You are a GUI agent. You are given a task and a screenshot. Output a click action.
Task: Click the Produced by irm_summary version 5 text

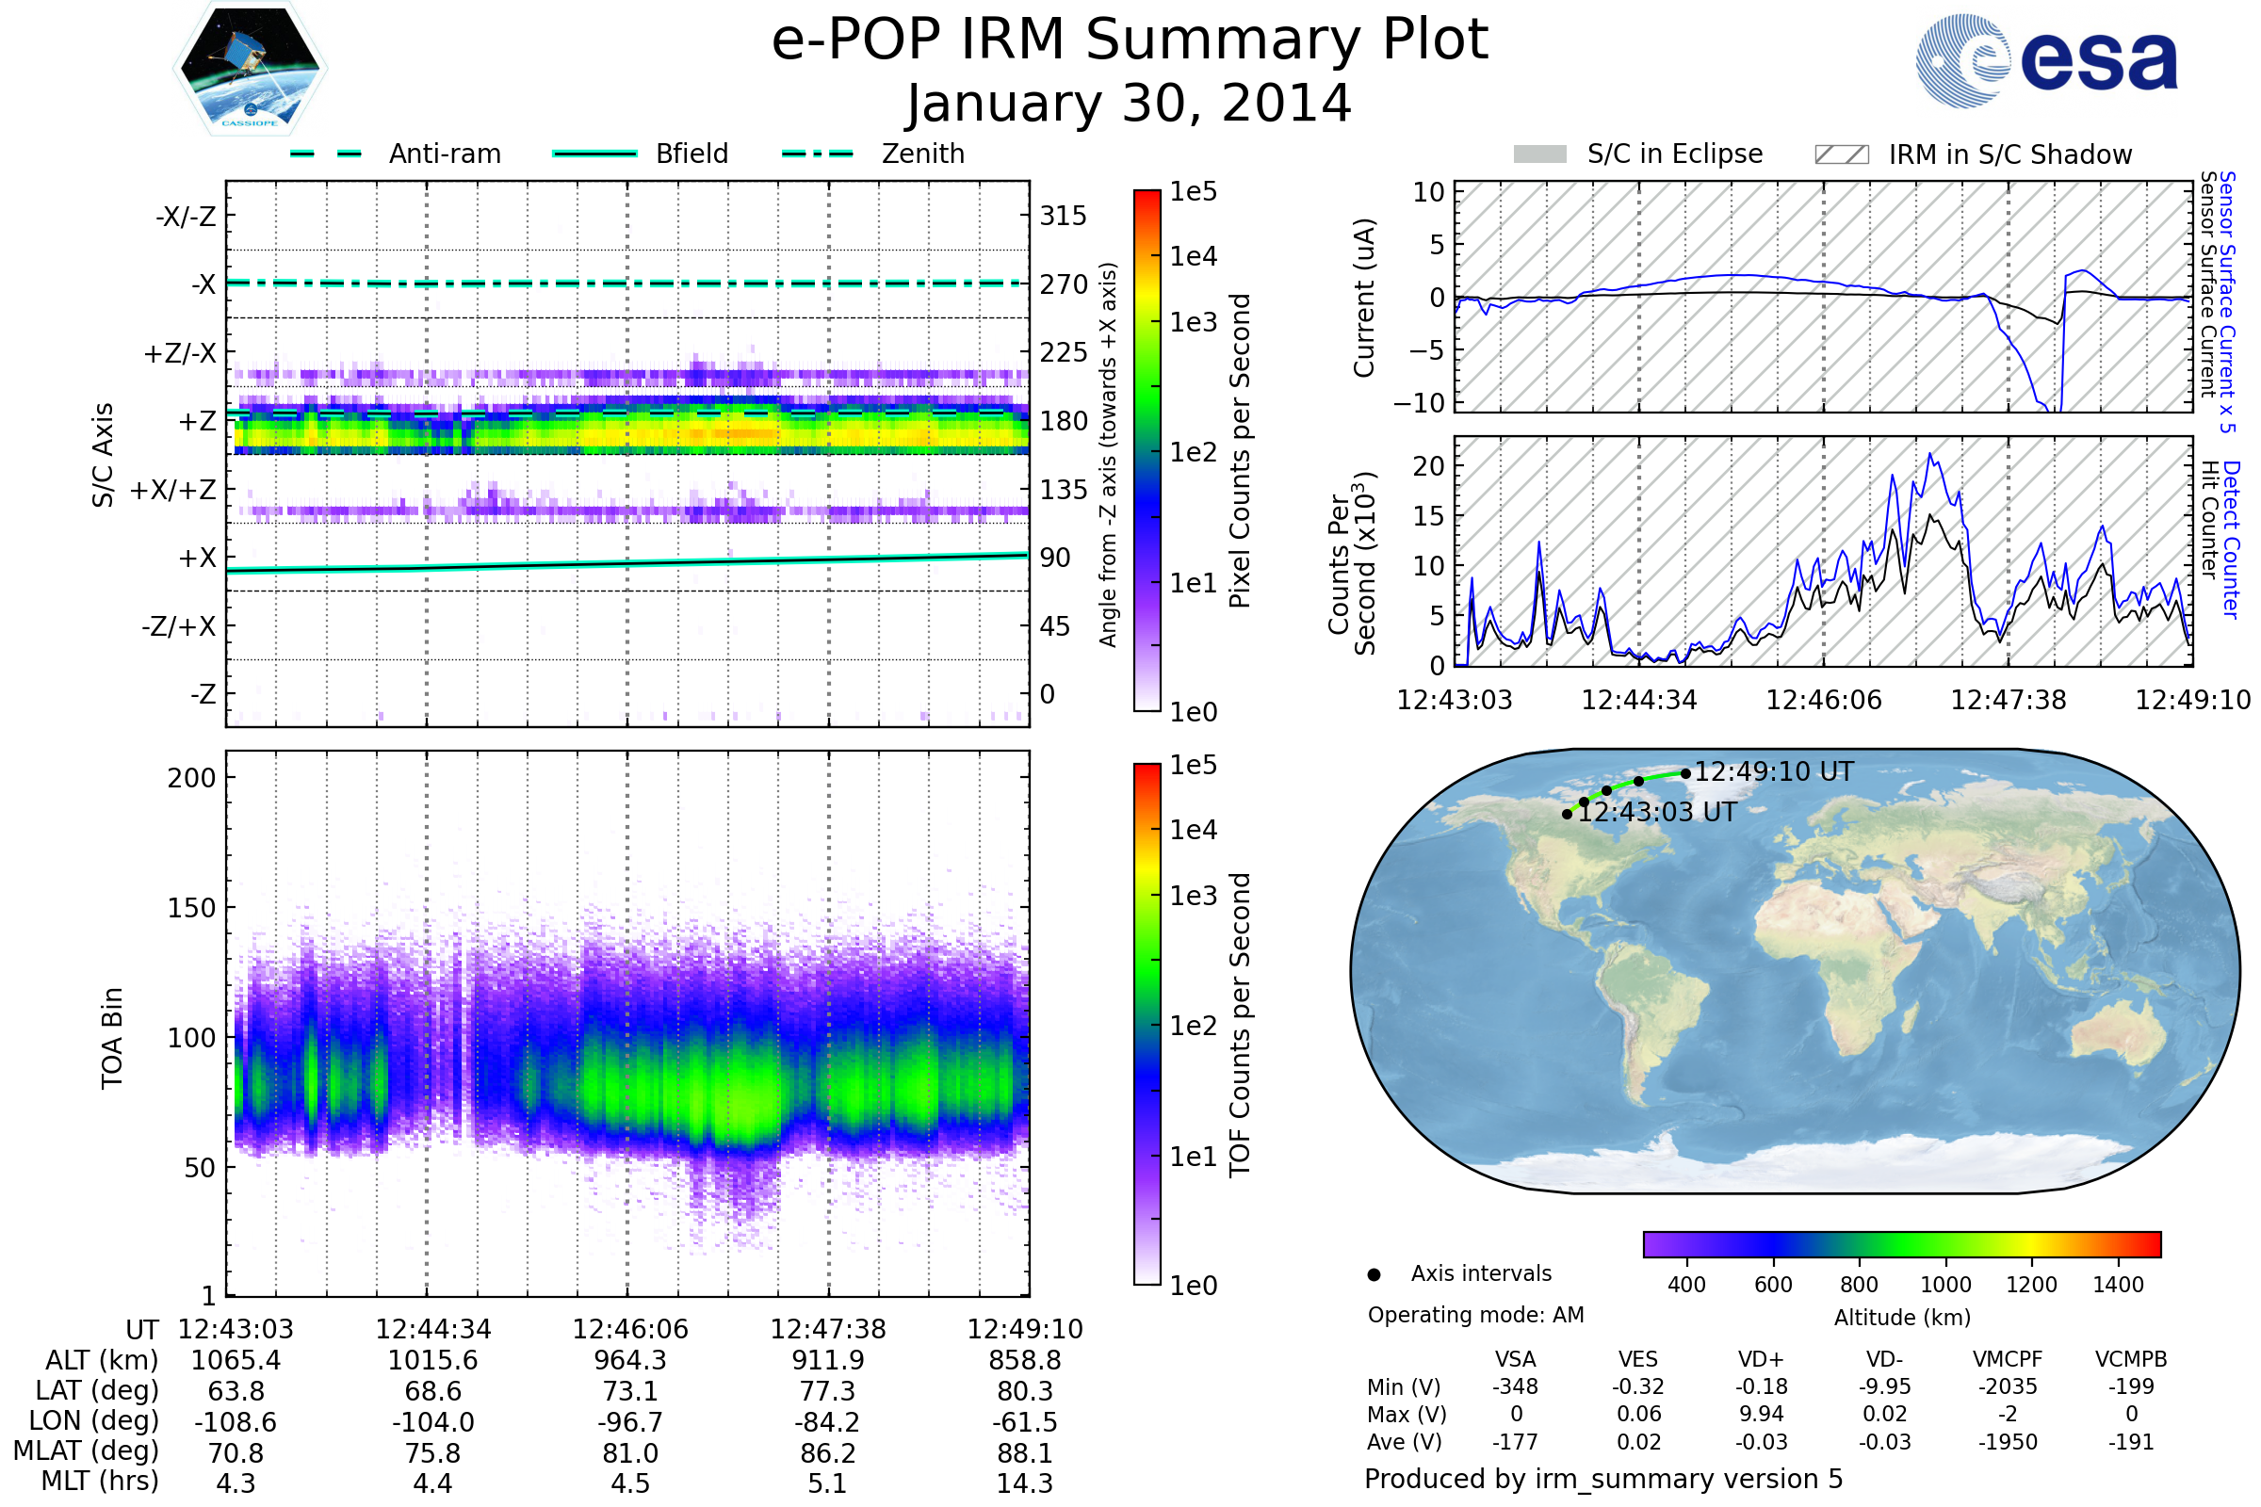[x=1603, y=1479]
